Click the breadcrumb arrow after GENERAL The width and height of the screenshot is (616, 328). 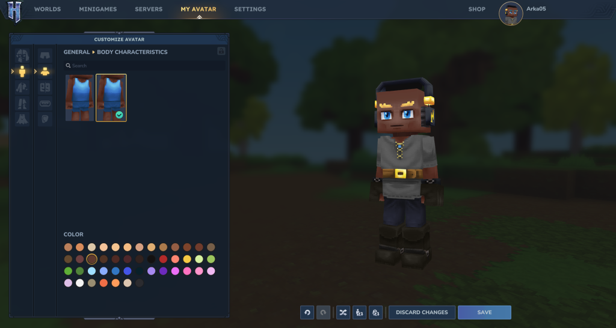pyautogui.click(x=93, y=52)
